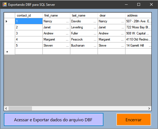Click first_name cell Steven
Image resolution: width=158 pixels, height=129 pixels.
point(56,45)
